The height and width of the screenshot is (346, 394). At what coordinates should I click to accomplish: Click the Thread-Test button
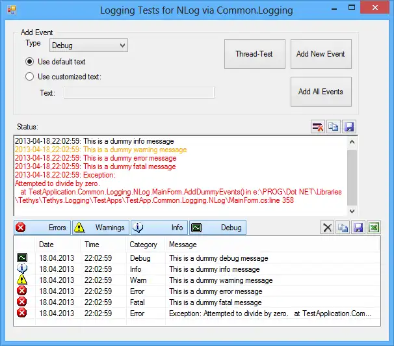pos(255,54)
